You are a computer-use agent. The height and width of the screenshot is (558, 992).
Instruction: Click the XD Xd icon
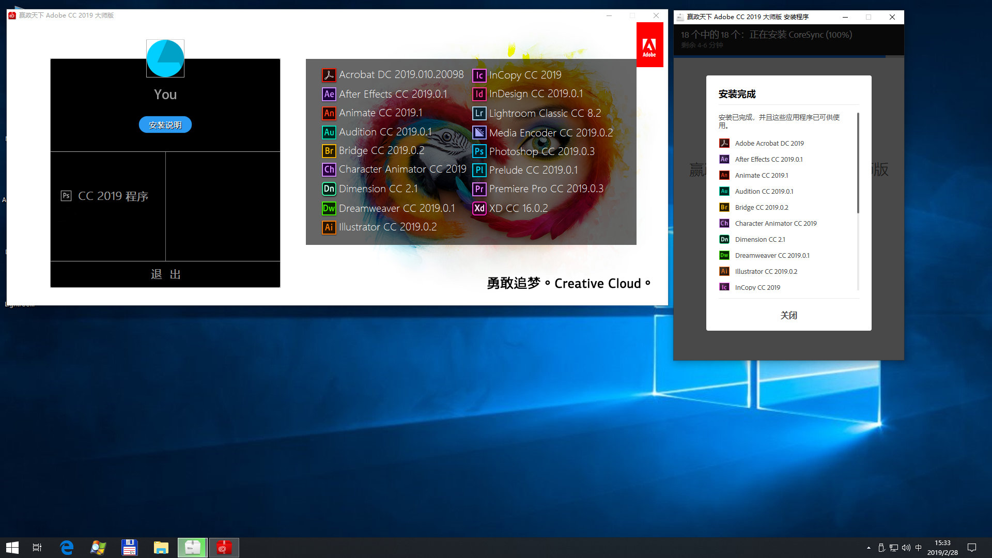(479, 208)
